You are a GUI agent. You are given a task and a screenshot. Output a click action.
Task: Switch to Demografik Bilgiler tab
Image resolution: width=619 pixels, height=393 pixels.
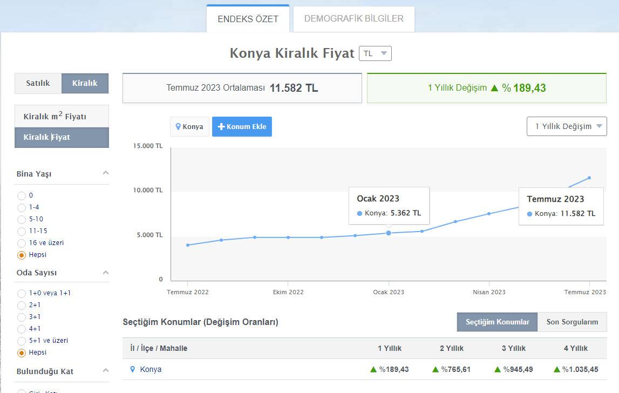[x=353, y=19]
